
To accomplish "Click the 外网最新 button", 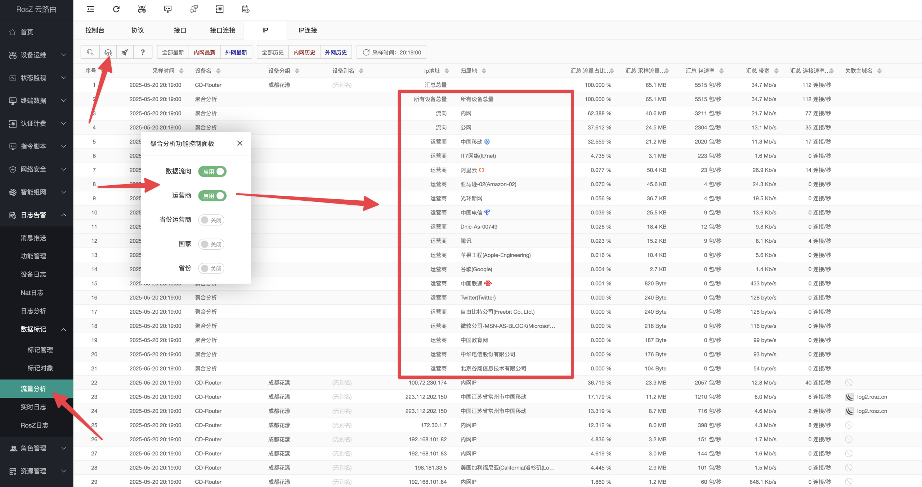I will click(236, 52).
